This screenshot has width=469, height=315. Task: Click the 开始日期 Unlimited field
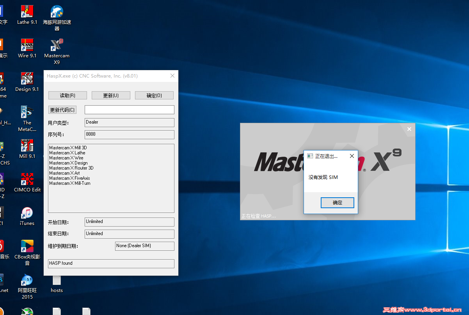pyautogui.click(x=130, y=222)
